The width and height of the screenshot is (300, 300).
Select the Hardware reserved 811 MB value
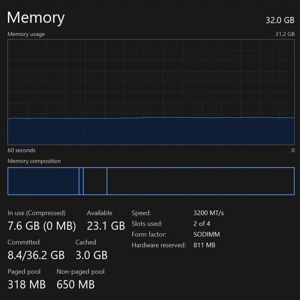pos(204,245)
